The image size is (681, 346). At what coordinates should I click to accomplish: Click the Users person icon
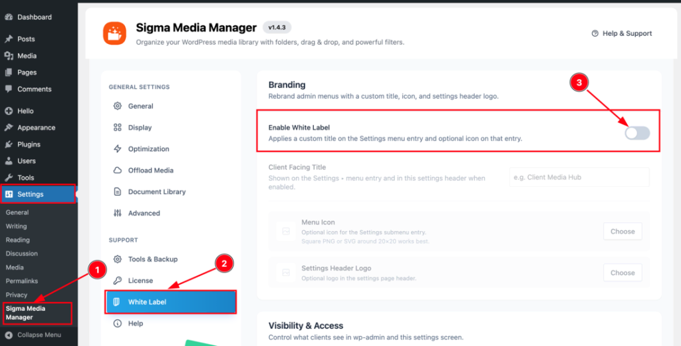(x=9, y=161)
